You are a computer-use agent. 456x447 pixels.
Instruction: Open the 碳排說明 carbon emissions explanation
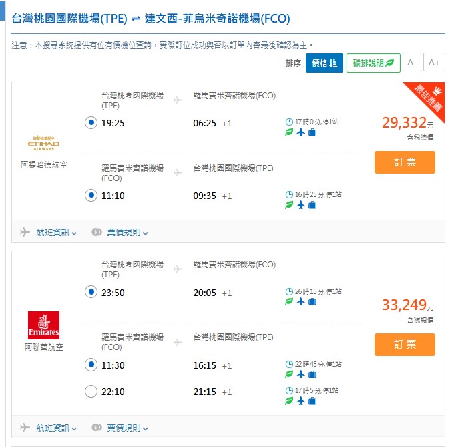373,63
